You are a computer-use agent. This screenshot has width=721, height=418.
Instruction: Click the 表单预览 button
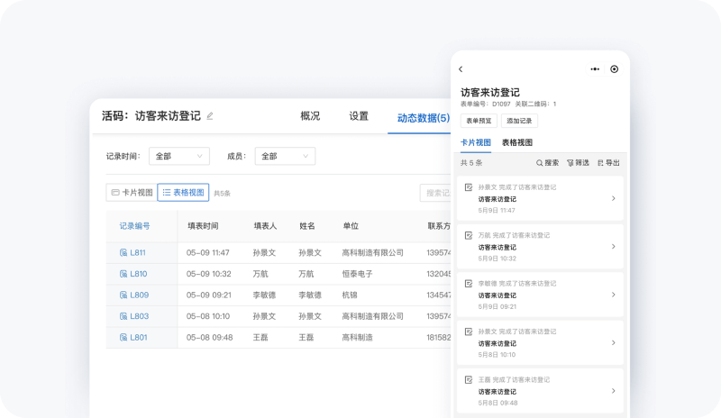(479, 121)
